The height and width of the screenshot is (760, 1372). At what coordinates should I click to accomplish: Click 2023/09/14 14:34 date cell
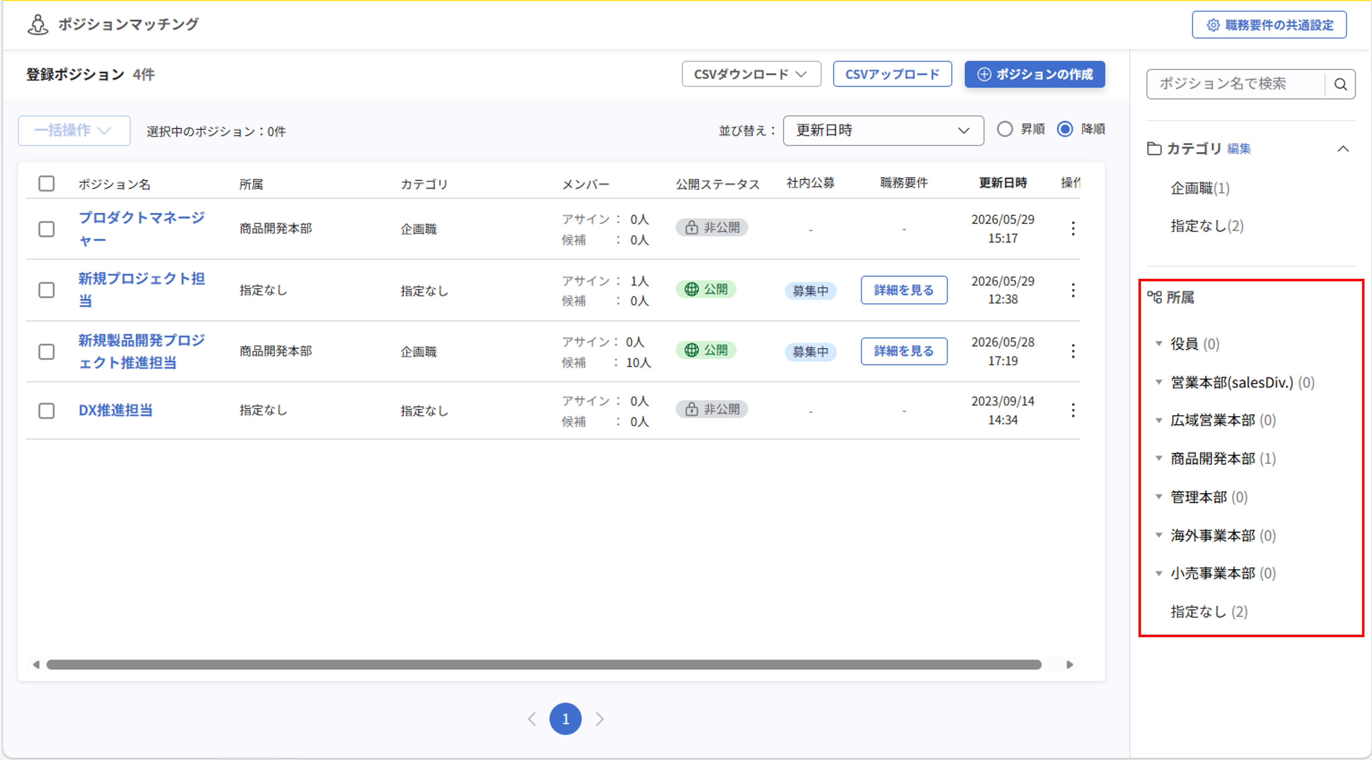pyautogui.click(x=1002, y=410)
